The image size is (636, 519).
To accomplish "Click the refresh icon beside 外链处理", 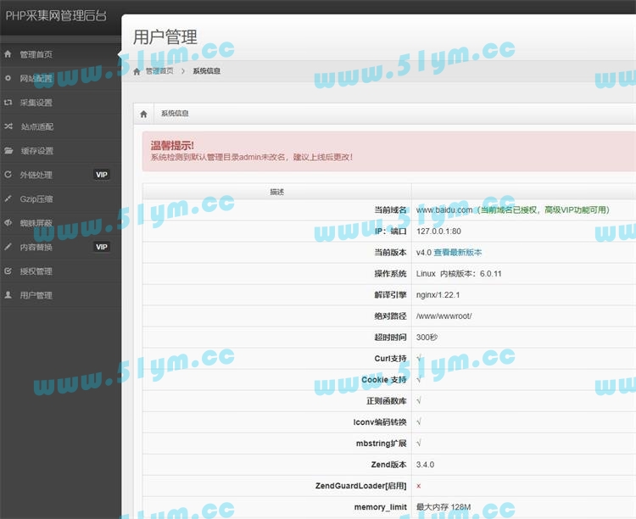I will coord(8,175).
